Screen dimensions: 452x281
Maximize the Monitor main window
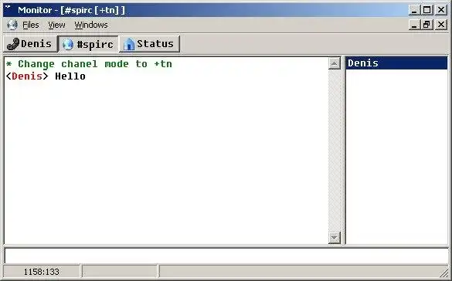pyautogui.click(x=427, y=10)
